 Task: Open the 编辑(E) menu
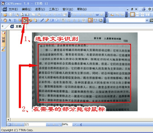pyautogui.click(x=26, y=9)
